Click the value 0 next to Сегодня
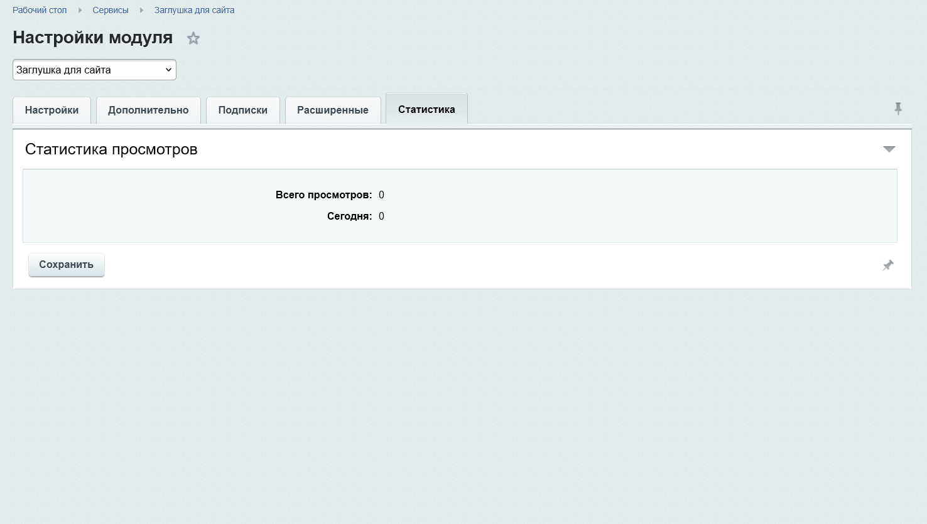The image size is (927, 524). point(381,216)
